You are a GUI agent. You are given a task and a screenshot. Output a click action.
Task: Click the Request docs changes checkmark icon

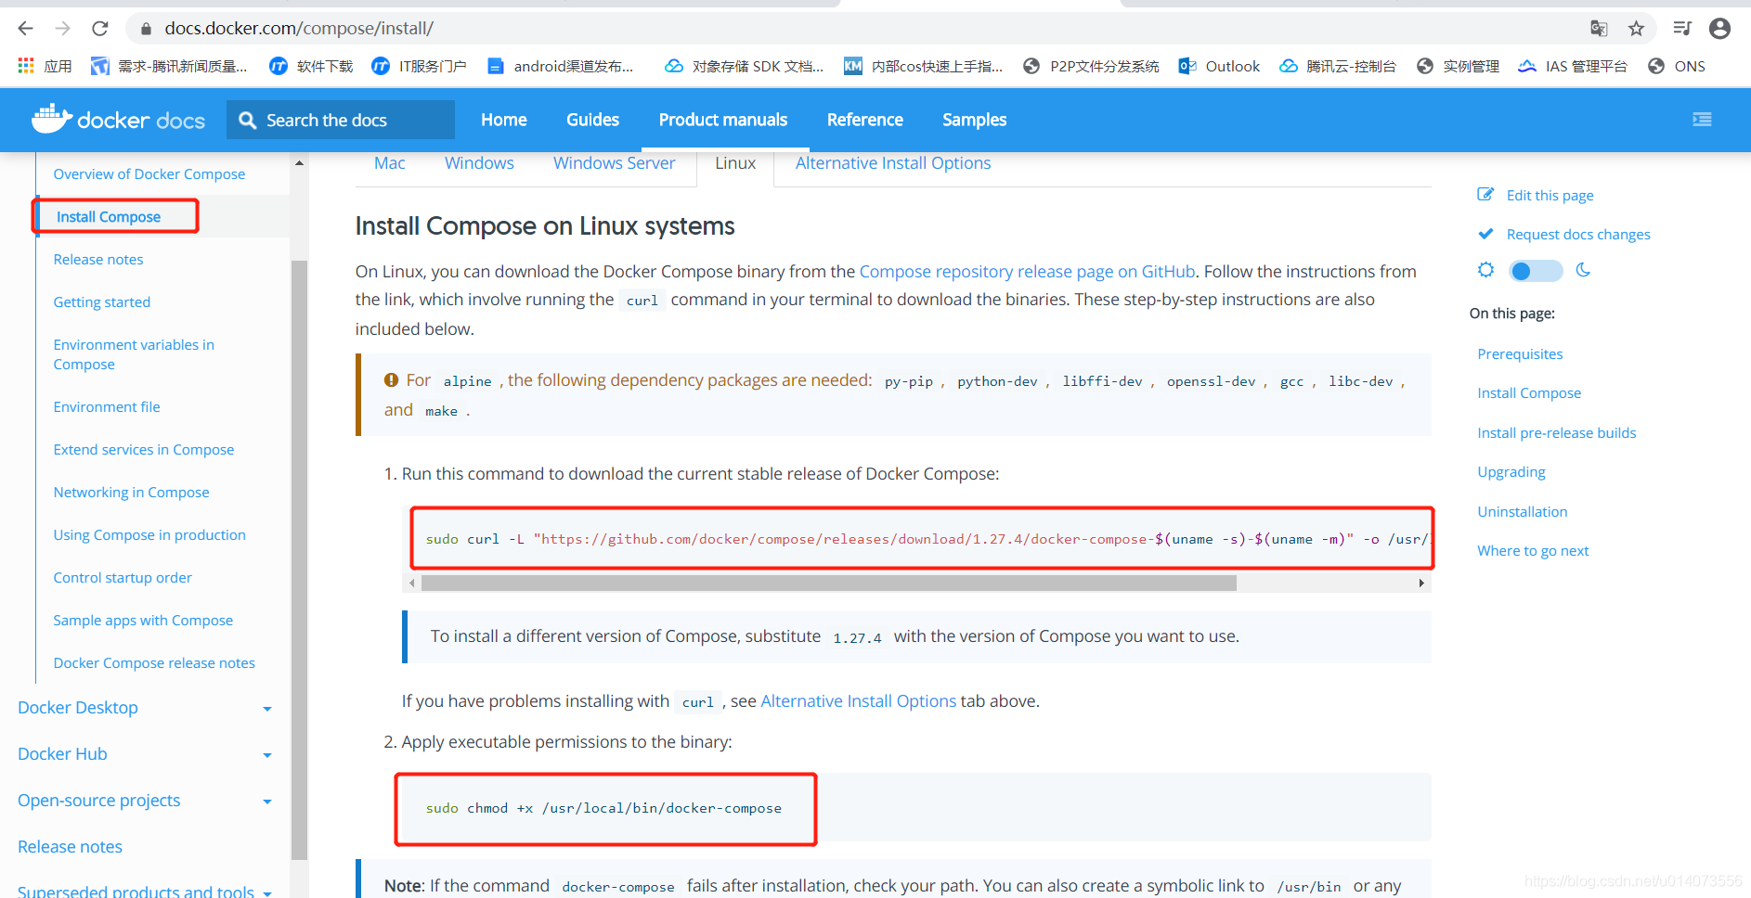point(1485,234)
